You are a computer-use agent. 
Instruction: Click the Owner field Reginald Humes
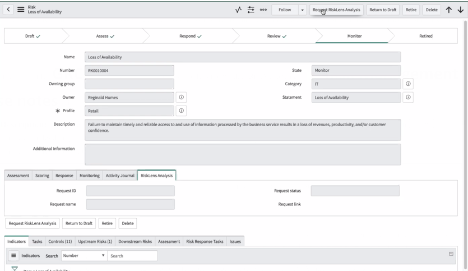click(129, 98)
